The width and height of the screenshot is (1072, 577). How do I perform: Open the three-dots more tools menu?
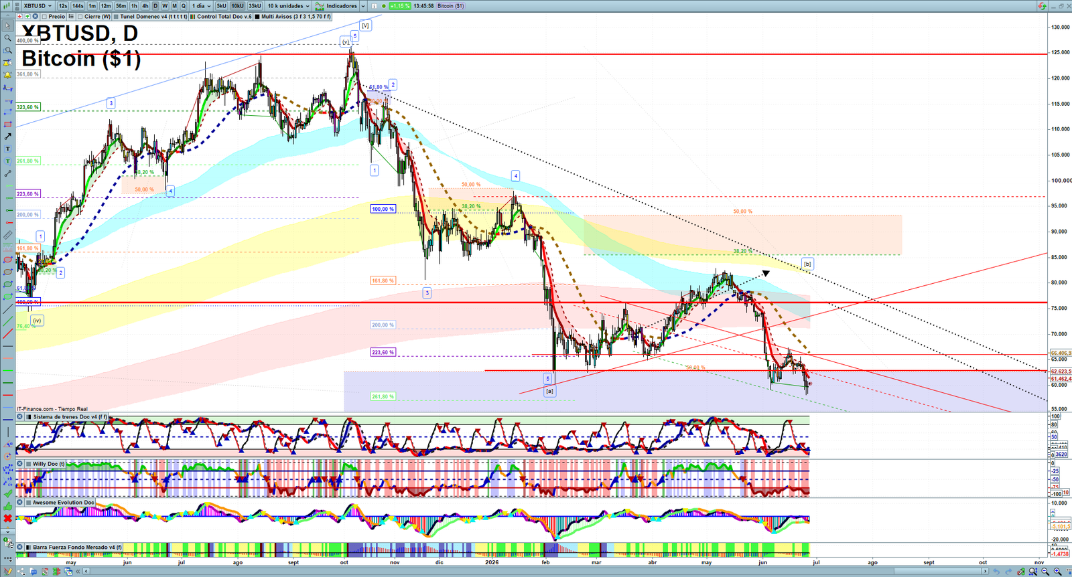pos(7,558)
